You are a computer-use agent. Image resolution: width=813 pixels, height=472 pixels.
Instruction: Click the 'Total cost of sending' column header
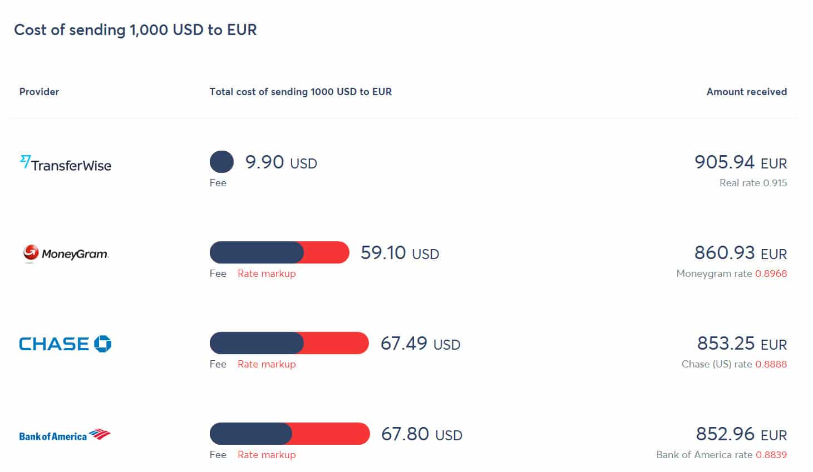pos(300,92)
